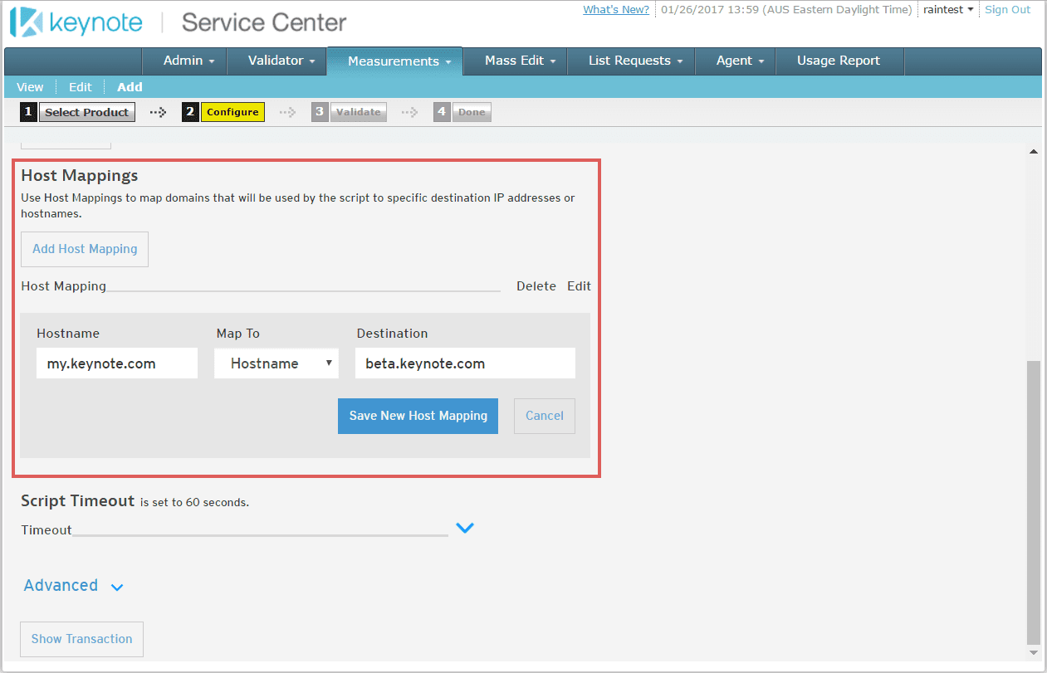This screenshot has width=1047, height=673.
Task: Open the Map To dropdown
Action: 276,363
